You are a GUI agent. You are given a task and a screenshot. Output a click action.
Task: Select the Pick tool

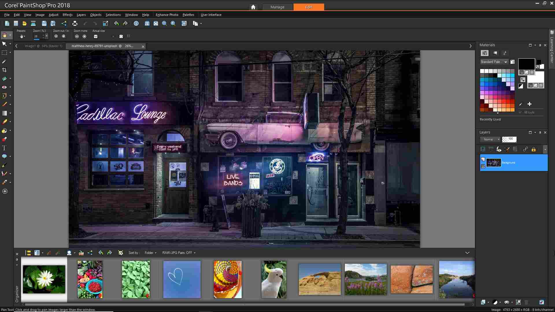tap(4, 44)
